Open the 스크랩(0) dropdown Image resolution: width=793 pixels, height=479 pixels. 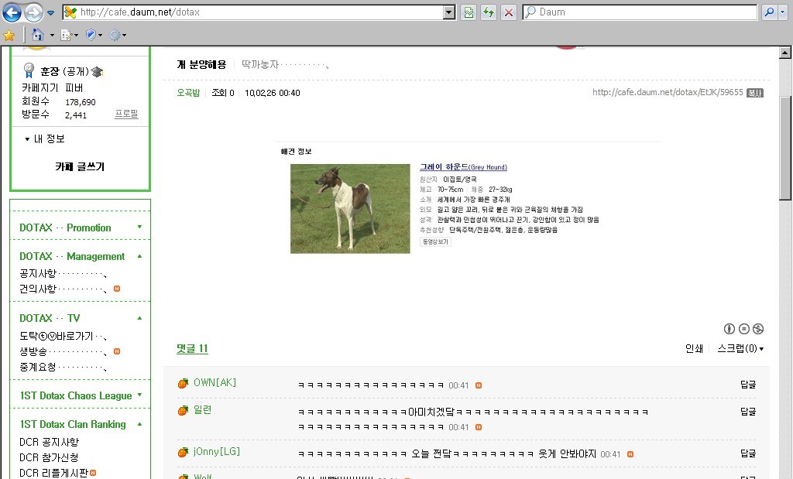pos(740,349)
